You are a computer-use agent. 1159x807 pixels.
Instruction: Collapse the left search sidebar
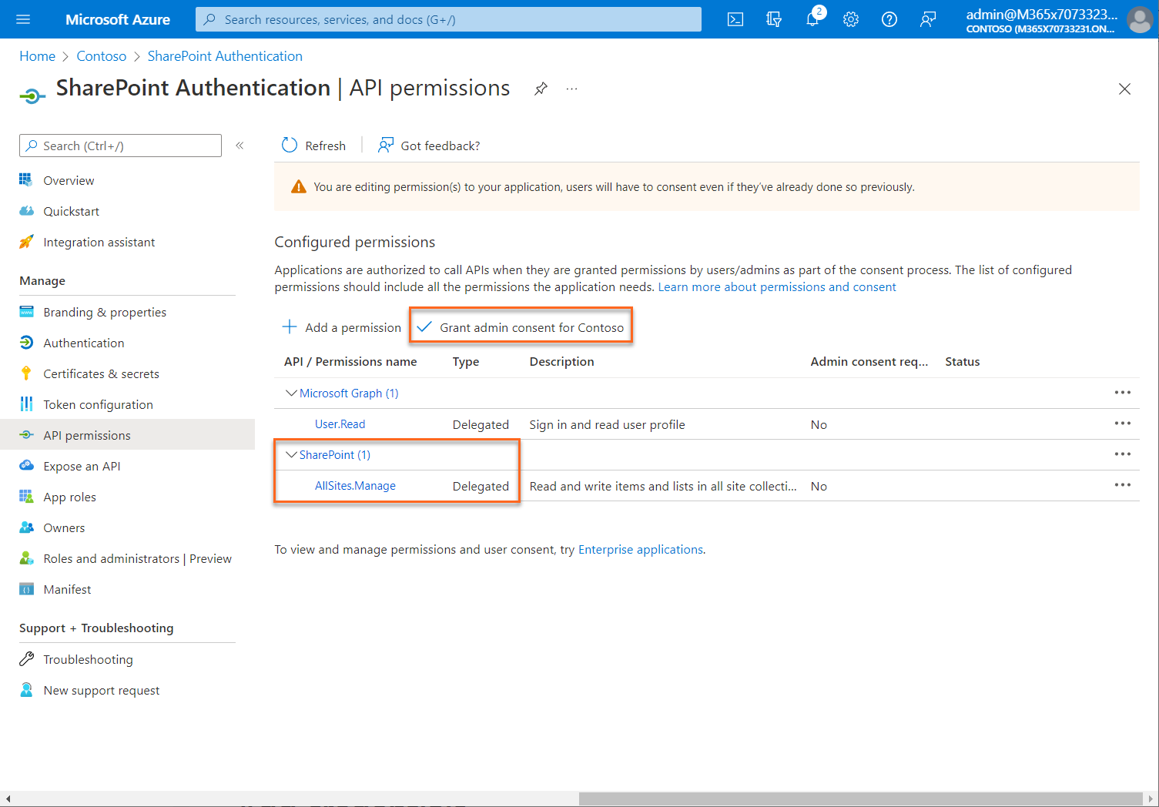point(240,145)
